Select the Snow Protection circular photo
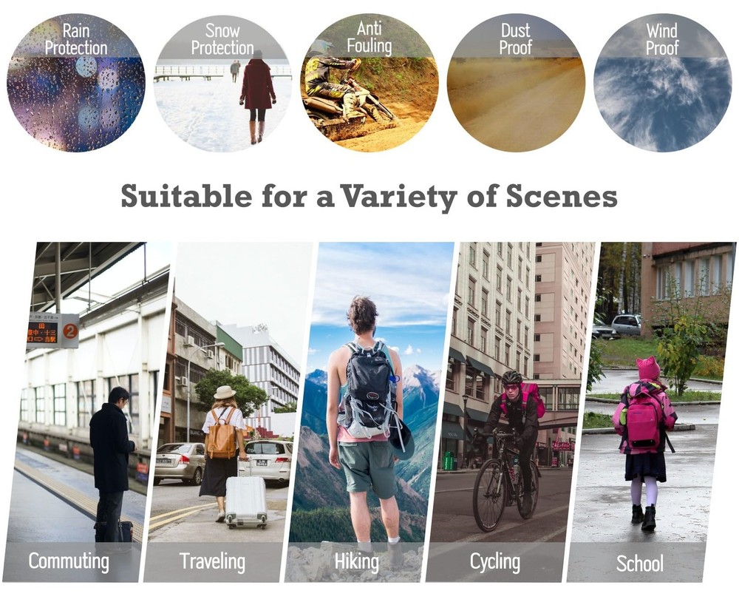 tap(222, 83)
